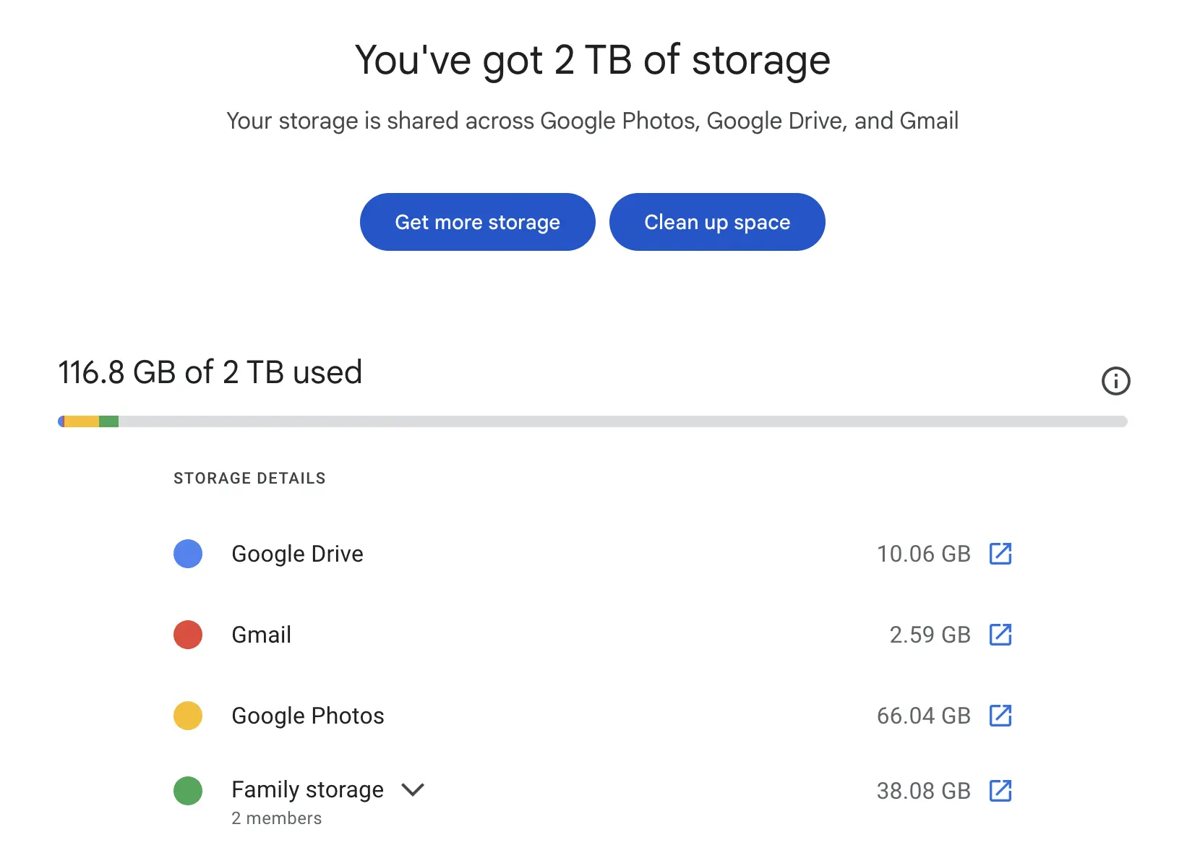This screenshot has height=853, width=1200.
Task: Open Google Photos external link icon
Action: pos(1000,716)
